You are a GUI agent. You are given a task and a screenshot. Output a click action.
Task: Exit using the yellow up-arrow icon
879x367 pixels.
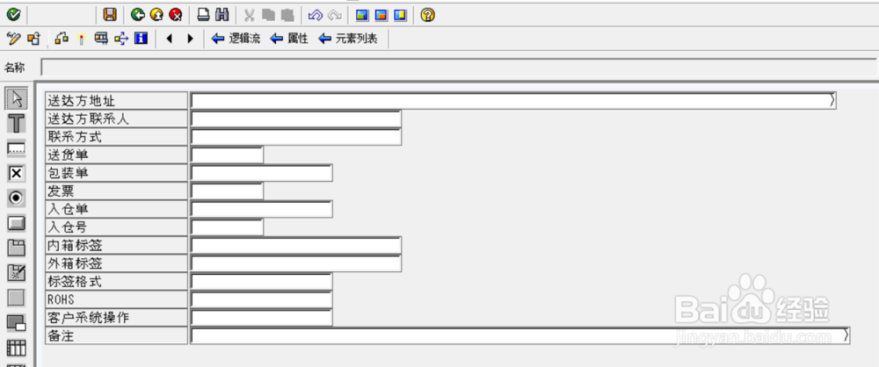(157, 15)
